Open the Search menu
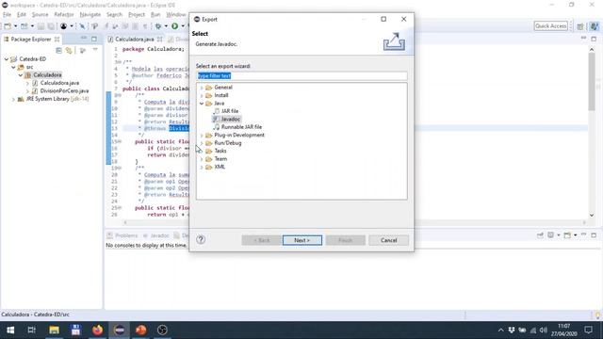603x339 pixels. tap(114, 15)
